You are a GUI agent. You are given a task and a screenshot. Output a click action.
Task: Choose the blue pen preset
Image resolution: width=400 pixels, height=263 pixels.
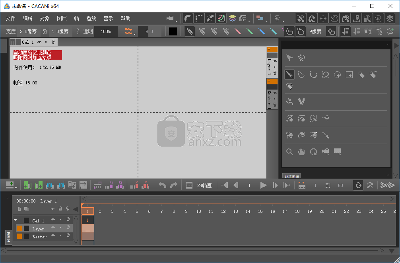(x=261, y=31)
